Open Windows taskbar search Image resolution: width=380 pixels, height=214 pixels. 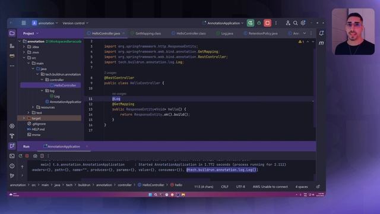coord(156,194)
